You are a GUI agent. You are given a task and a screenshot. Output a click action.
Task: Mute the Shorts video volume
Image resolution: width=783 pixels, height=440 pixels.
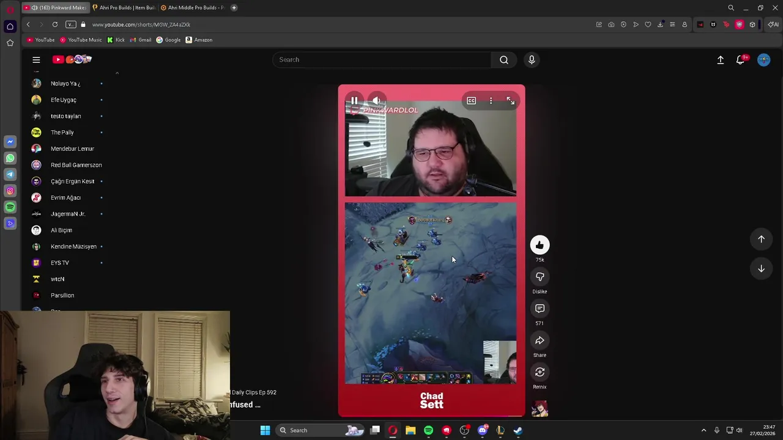[x=377, y=101]
